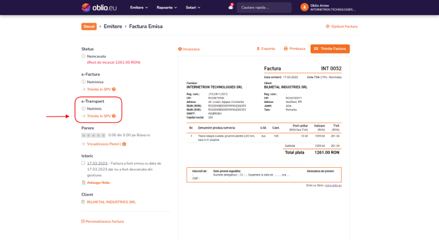Viewport: 439px width, 240px height.
Task: Click the document icon beside BILMETAL INDUSTRIES SRL client
Action: [x=83, y=202]
